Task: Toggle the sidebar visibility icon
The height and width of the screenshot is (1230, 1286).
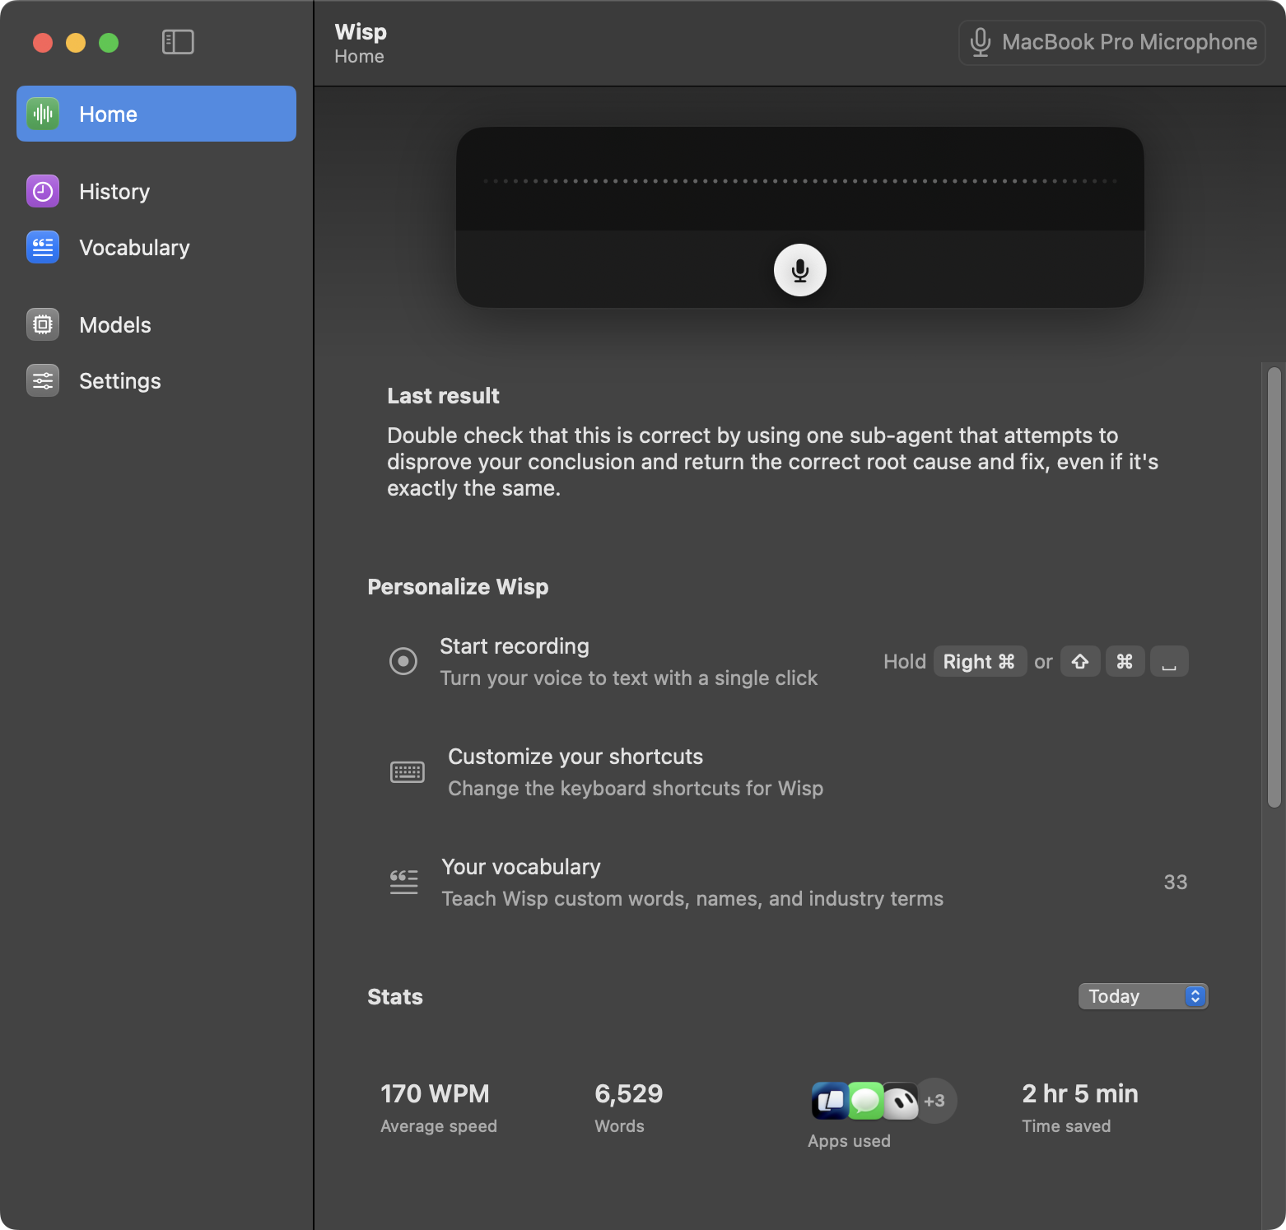Action: click(x=178, y=42)
